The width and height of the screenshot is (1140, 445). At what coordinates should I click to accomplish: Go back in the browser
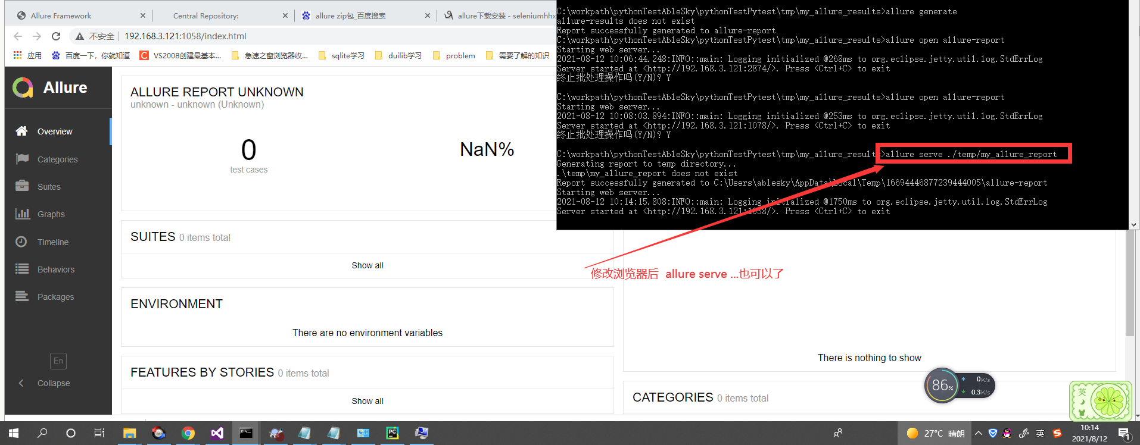coord(18,36)
